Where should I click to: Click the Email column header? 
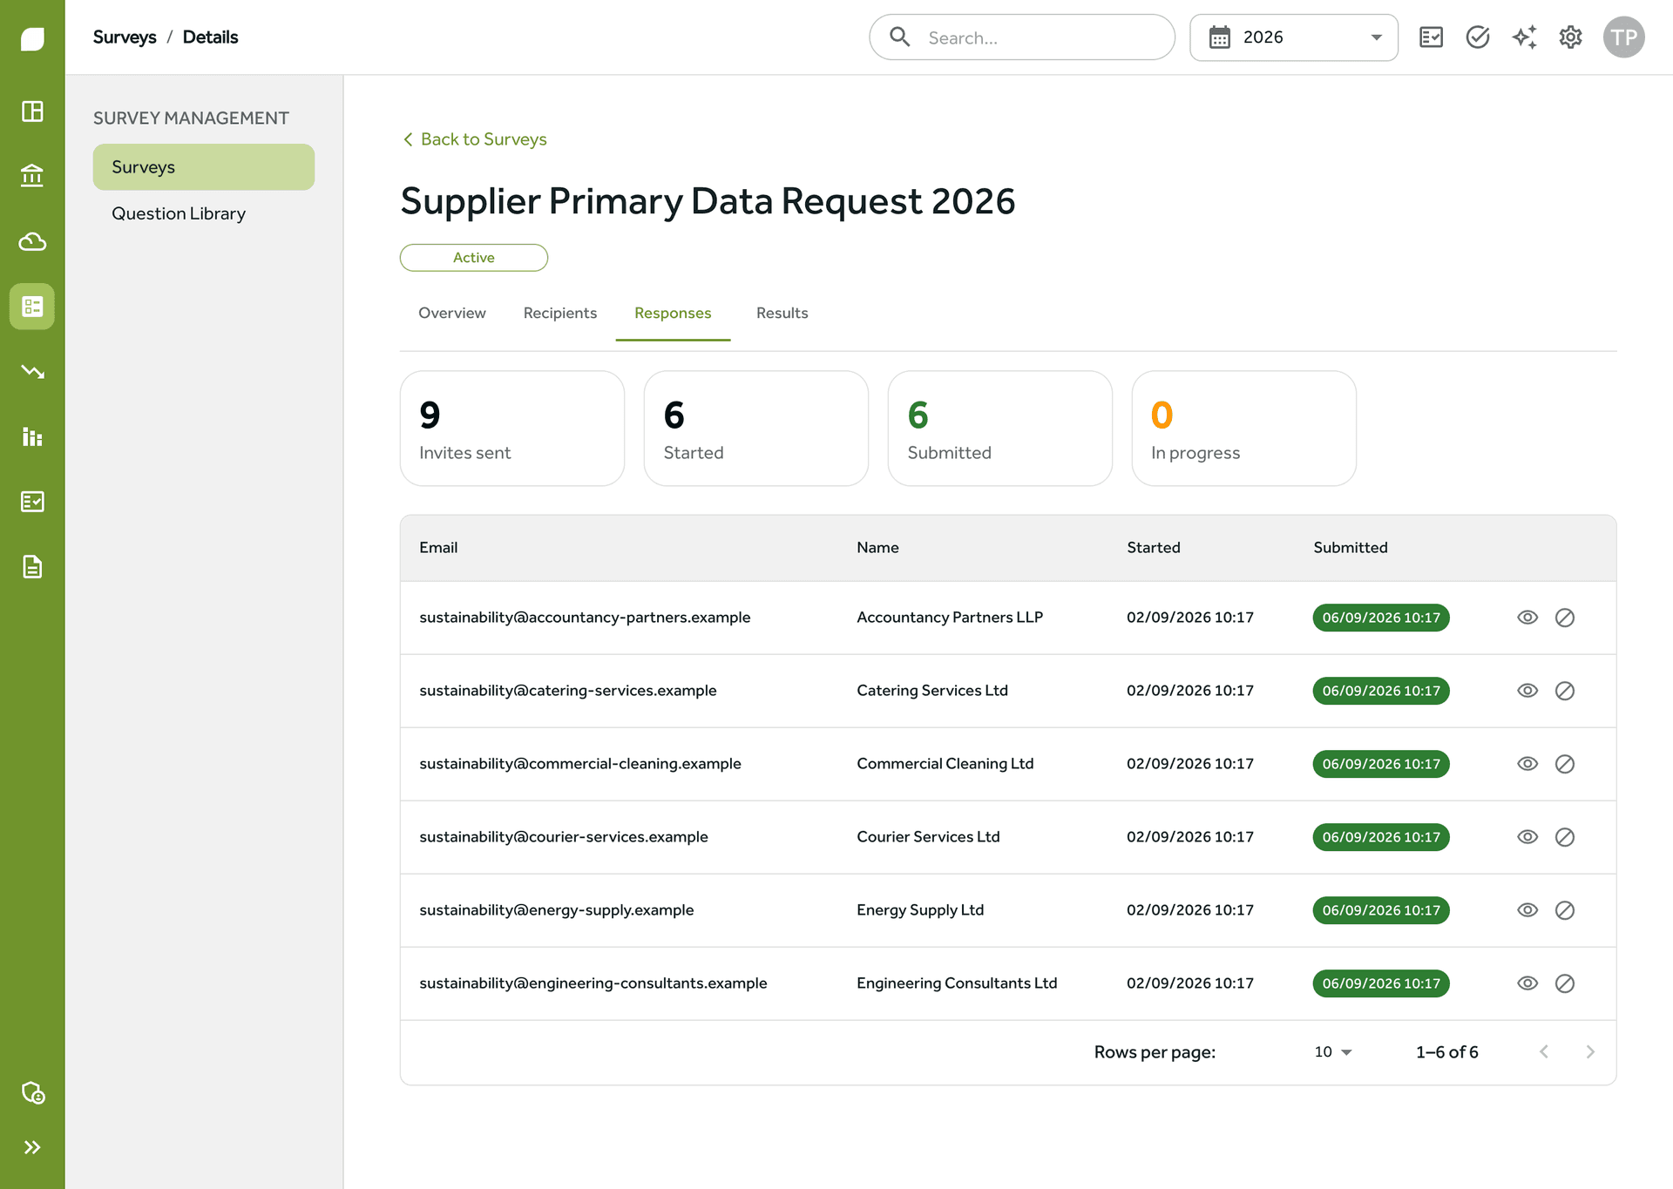point(438,548)
